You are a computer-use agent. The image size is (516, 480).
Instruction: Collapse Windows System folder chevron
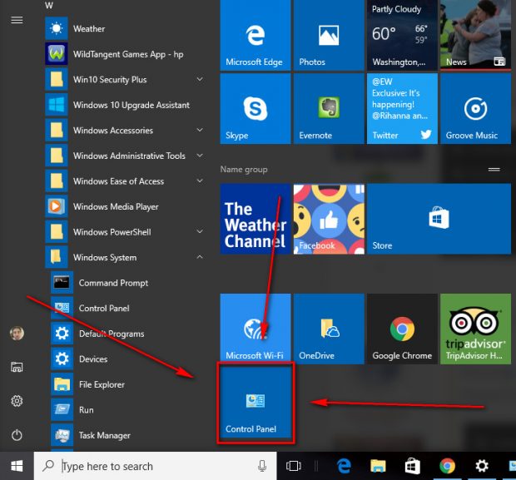tap(200, 256)
